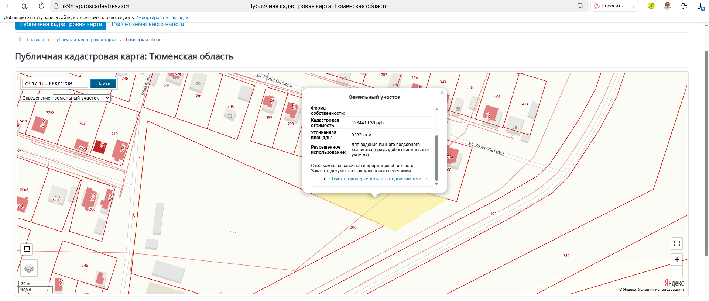Screen dimensions: 709x301
Task: Zoom in the map with plus
Action: 677,260
